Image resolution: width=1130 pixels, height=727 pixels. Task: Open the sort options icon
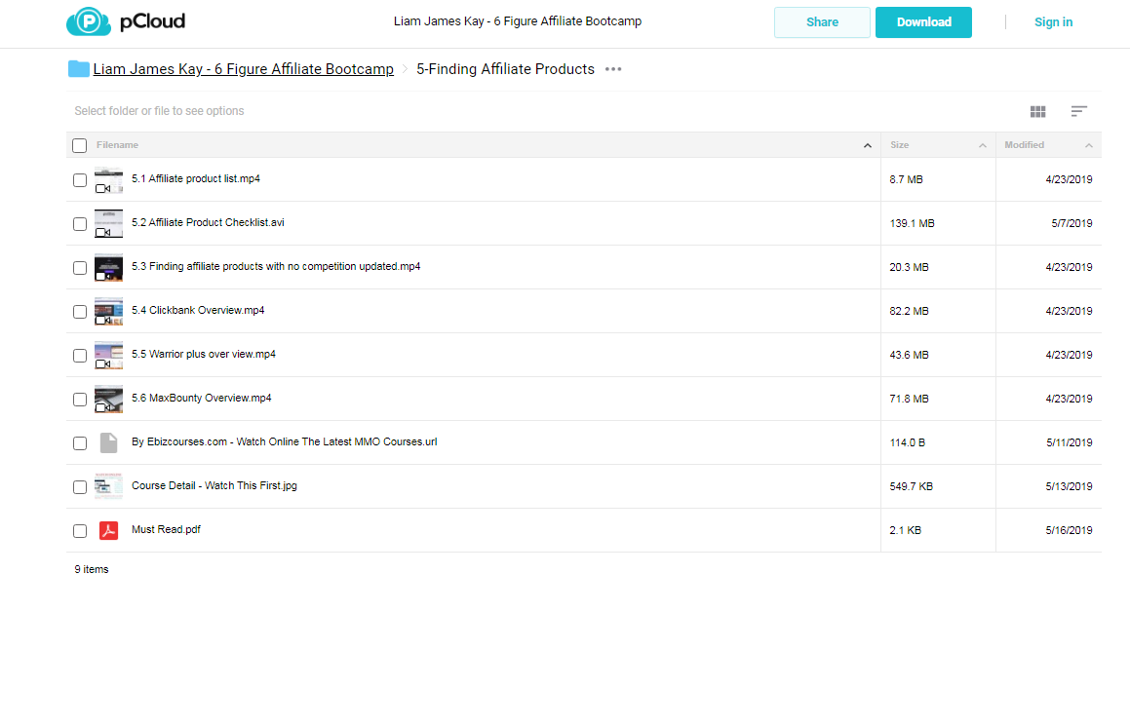1079,111
